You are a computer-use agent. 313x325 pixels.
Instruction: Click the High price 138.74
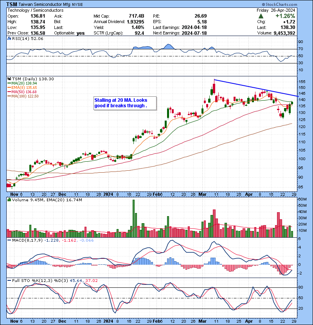(x=38, y=22)
